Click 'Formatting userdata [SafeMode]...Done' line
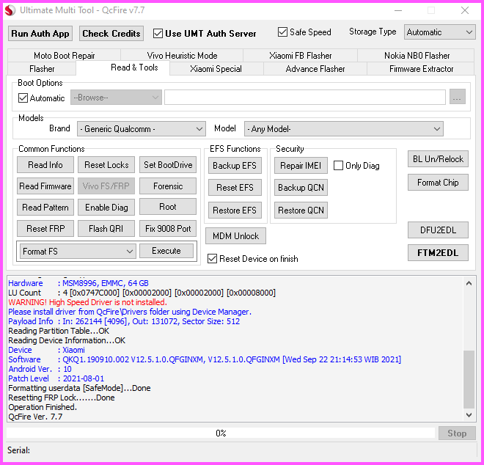Viewport: 484px width, 465px height. point(79,388)
